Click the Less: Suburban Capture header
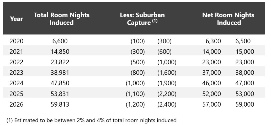The width and height of the screenshot is (271, 126). pos(142,19)
